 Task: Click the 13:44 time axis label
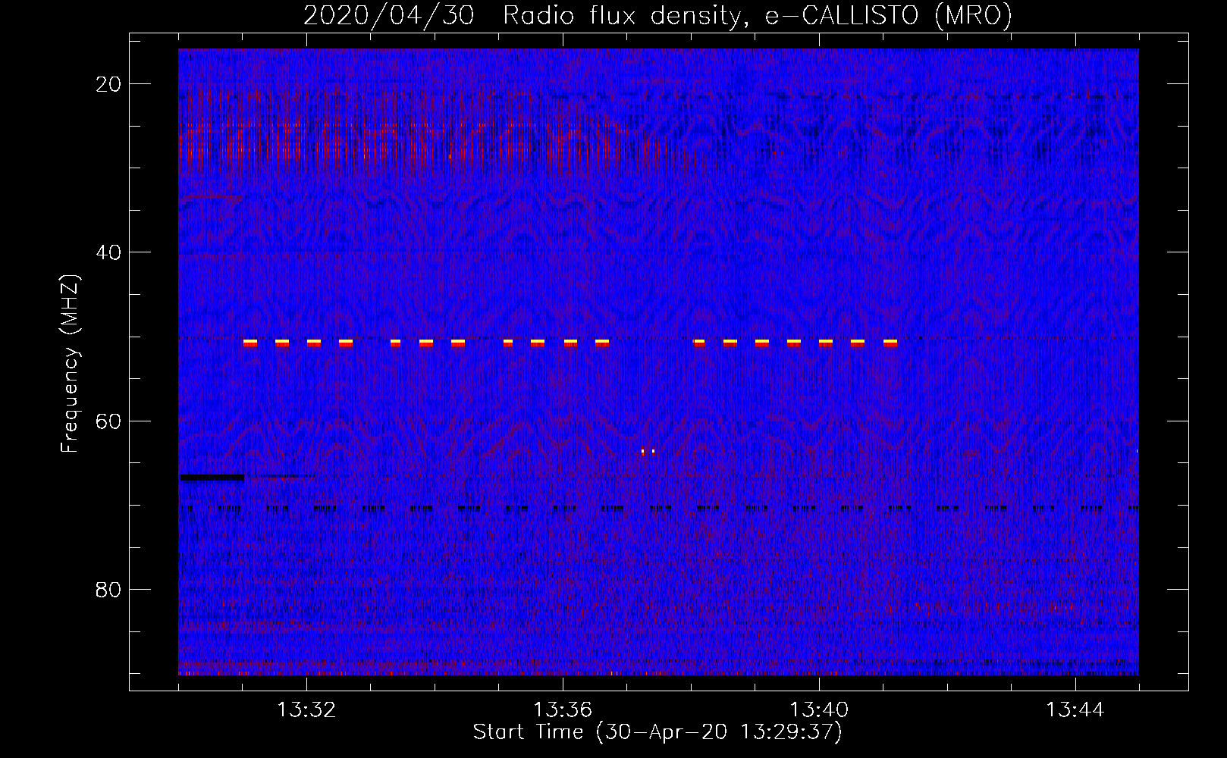1075,710
